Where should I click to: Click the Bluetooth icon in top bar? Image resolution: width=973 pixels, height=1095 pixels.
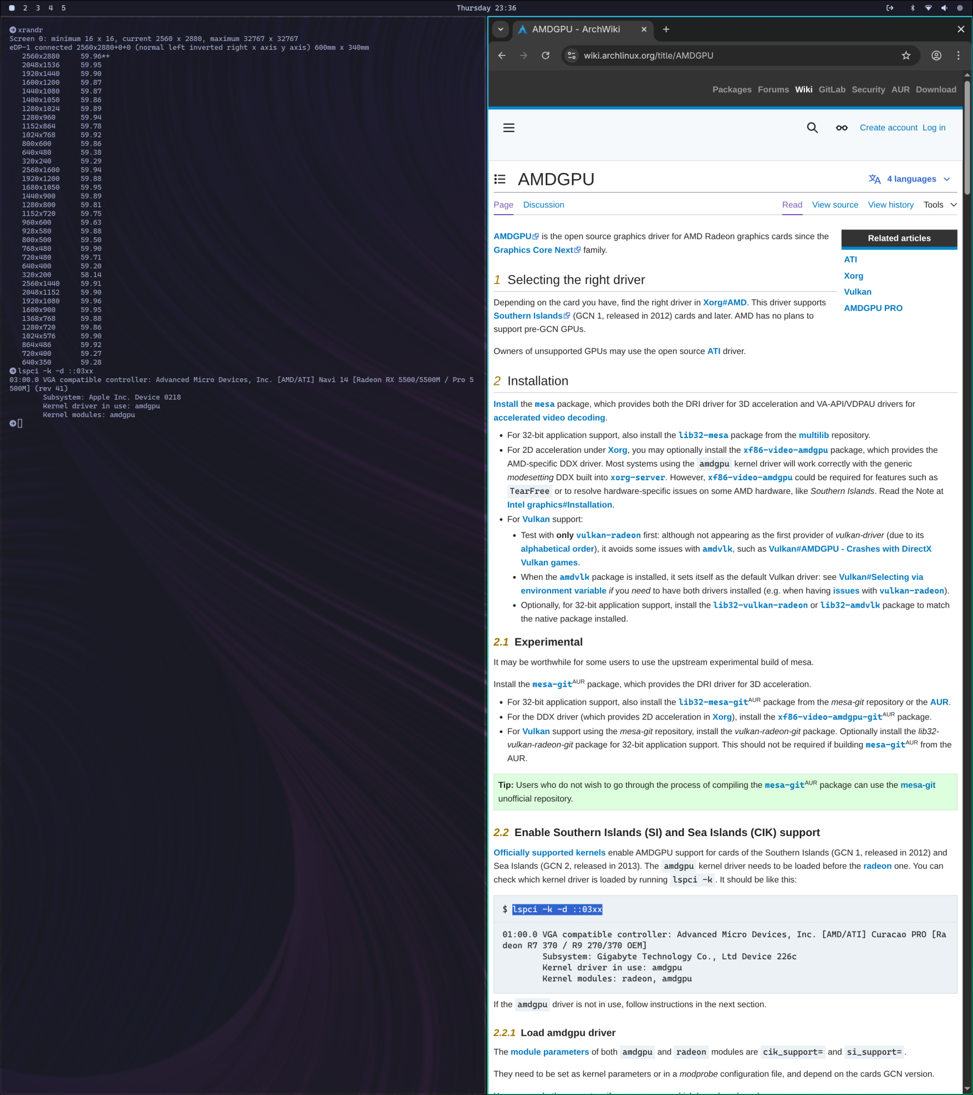[912, 8]
